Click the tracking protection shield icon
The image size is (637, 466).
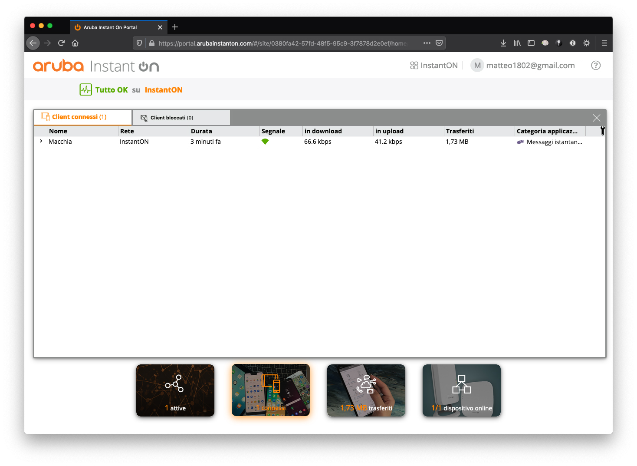(x=139, y=43)
